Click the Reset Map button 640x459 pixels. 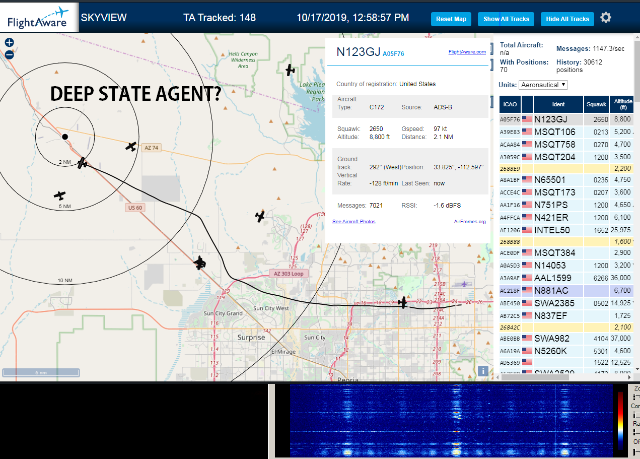[x=451, y=19]
